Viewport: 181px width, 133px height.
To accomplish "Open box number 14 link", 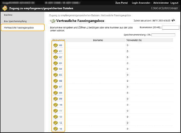I will 61,129.
